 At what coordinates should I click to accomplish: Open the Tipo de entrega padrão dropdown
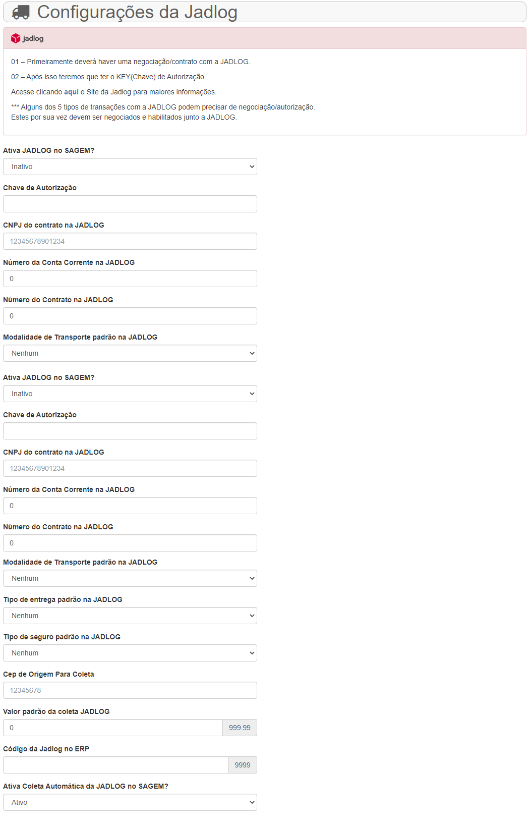pos(130,616)
